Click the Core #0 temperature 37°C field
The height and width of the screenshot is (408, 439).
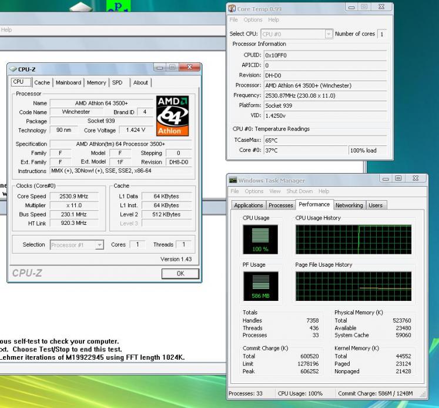[306, 150]
